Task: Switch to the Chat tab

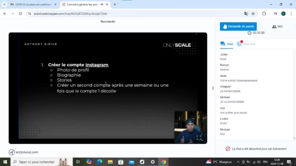Action: (x=227, y=44)
